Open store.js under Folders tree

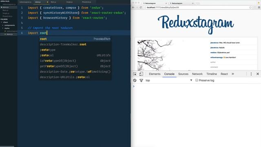(9, 34)
